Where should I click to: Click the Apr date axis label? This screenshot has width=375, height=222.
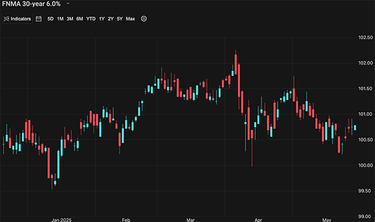pyautogui.click(x=258, y=220)
